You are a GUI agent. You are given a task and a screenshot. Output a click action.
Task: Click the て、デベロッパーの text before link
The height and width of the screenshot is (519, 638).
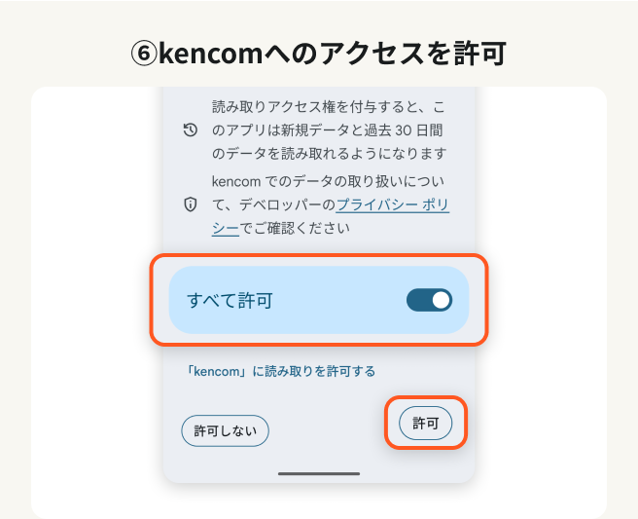pyautogui.click(x=273, y=204)
